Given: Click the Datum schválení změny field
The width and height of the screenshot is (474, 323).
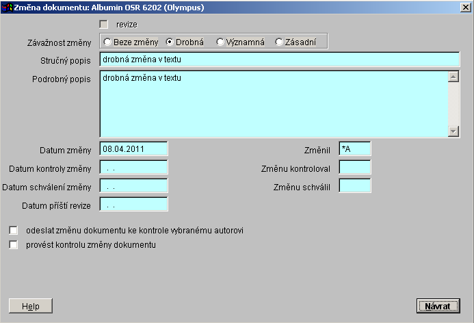Looking at the screenshot, I should (x=133, y=186).
